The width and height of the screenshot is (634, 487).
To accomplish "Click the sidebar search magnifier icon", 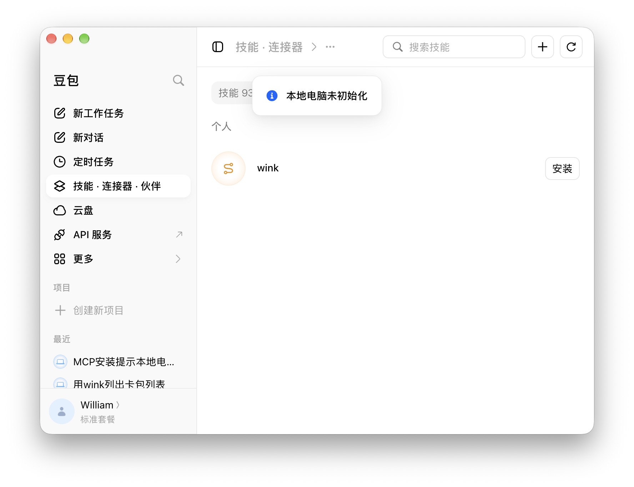I will [x=178, y=80].
